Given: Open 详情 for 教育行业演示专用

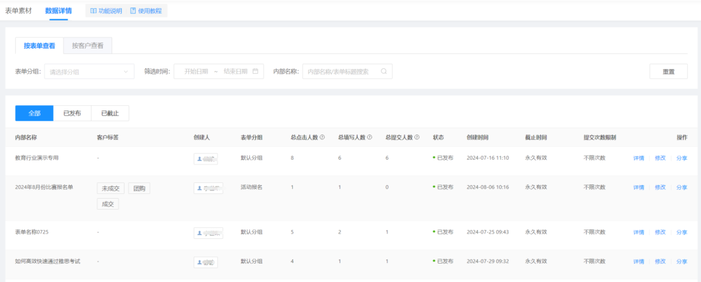Looking at the screenshot, I should point(639,158).
